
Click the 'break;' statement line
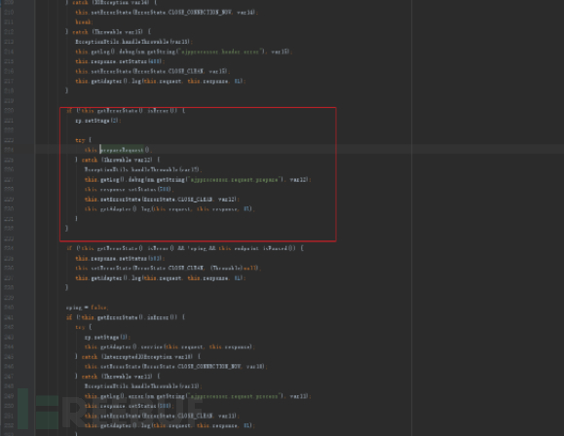click(84, 22)
